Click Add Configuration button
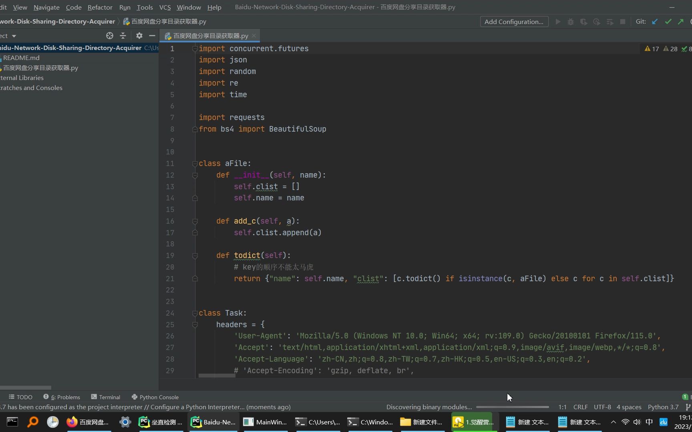 (x=514, y=22)
